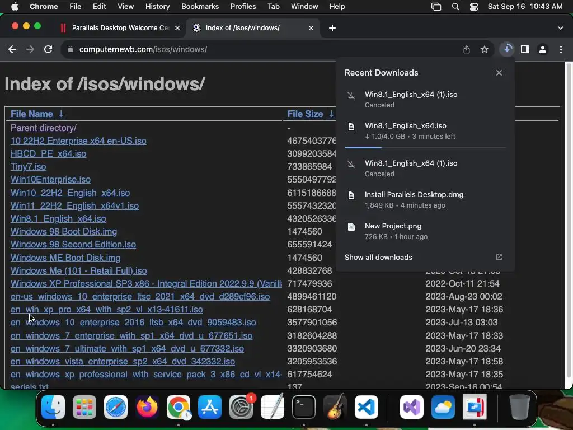Viewport: 573px width, 430px height.
Task: Select Install Parallels Desktop.dmg download entry
Action: coord(425,200)
